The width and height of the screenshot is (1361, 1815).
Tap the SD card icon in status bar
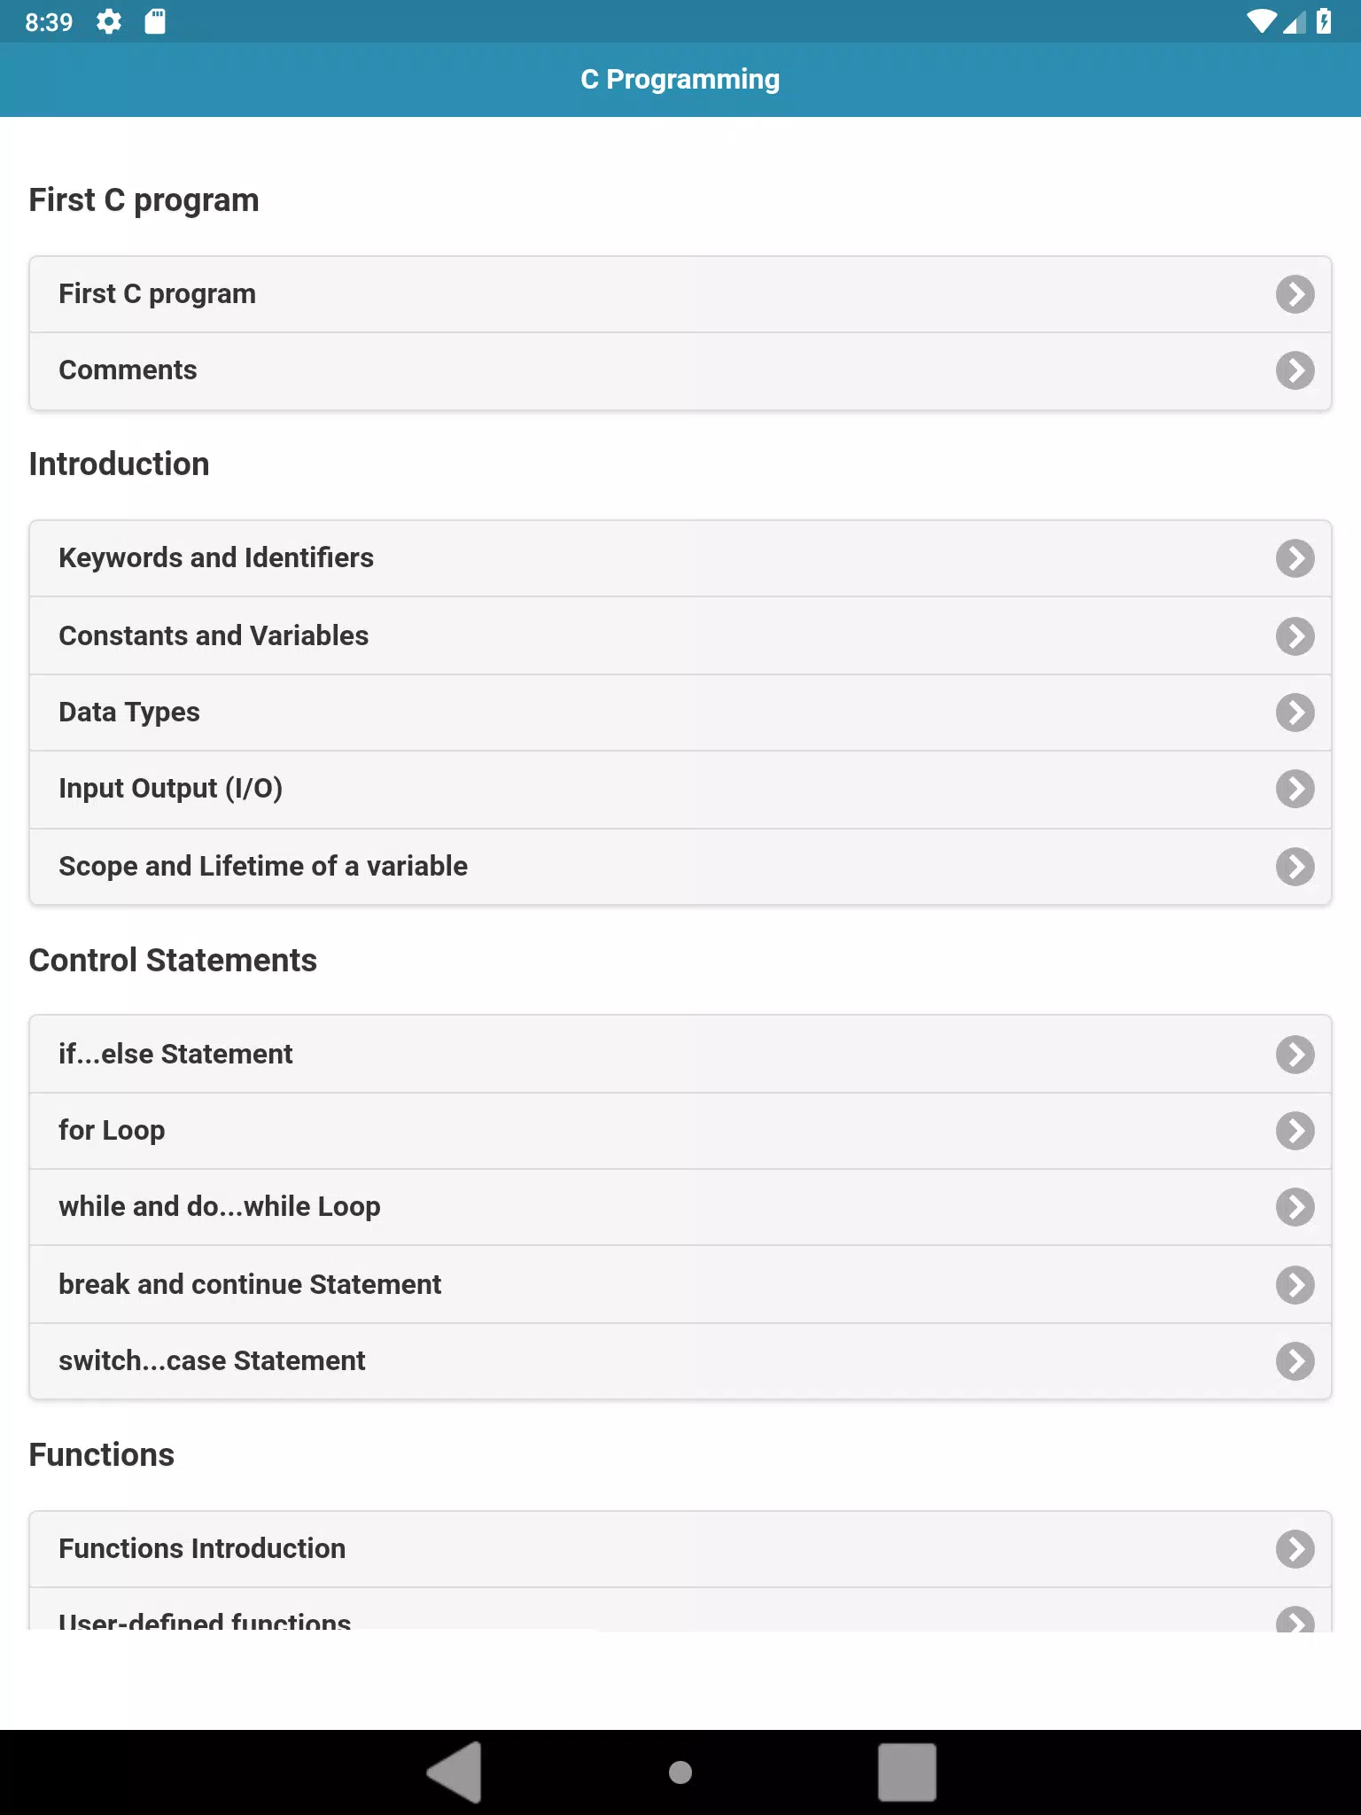tap(155, 21)
